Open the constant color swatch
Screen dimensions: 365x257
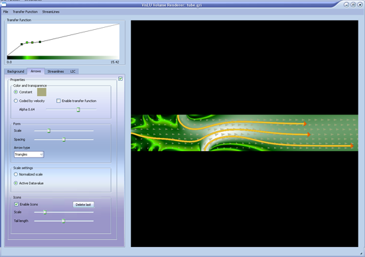pos(42,92)
